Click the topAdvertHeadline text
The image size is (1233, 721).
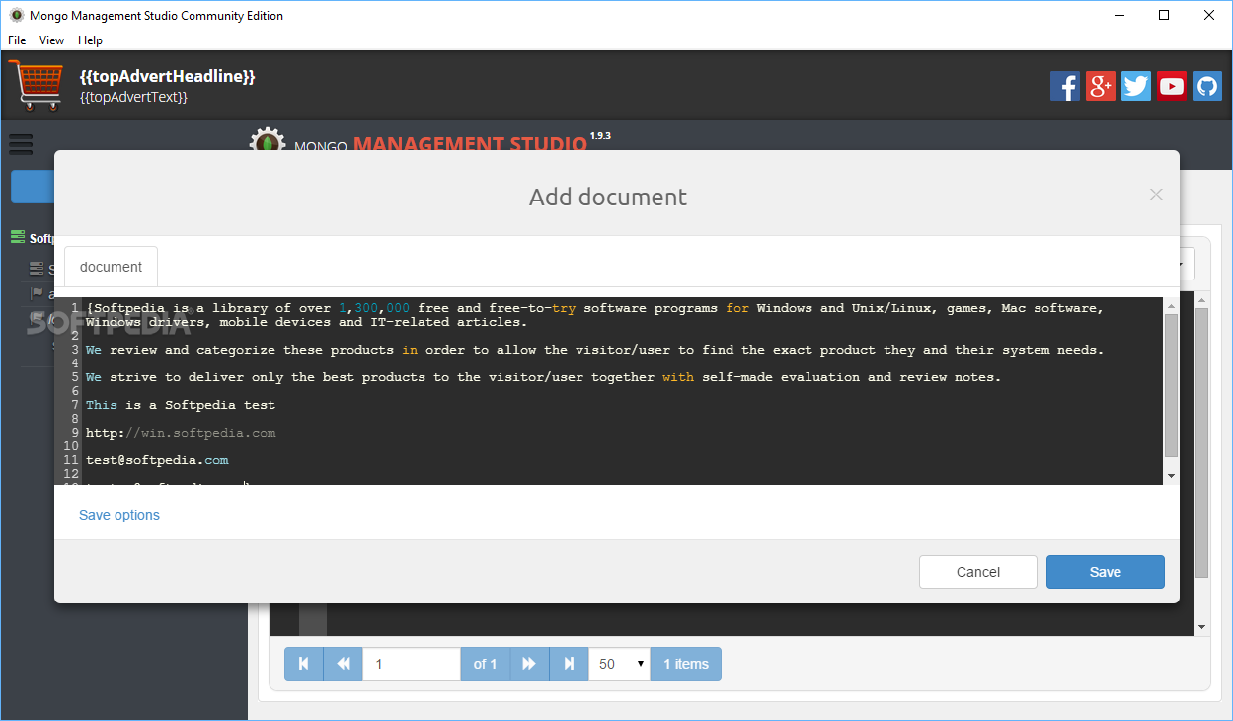click(168, 76)
